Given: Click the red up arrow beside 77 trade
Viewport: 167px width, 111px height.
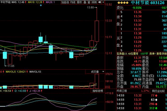Looking at the screenshot, I should [x=156, y=95].
